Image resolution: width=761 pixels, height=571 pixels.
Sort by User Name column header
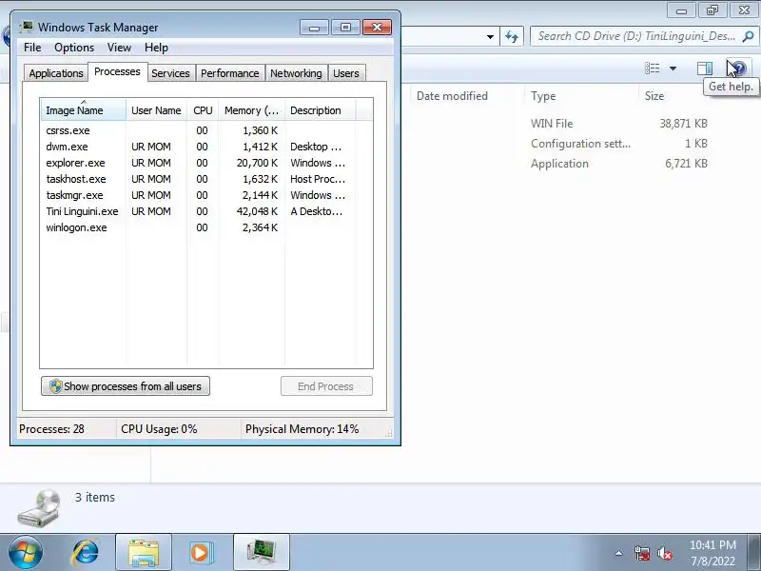click(x=156, y=110)
